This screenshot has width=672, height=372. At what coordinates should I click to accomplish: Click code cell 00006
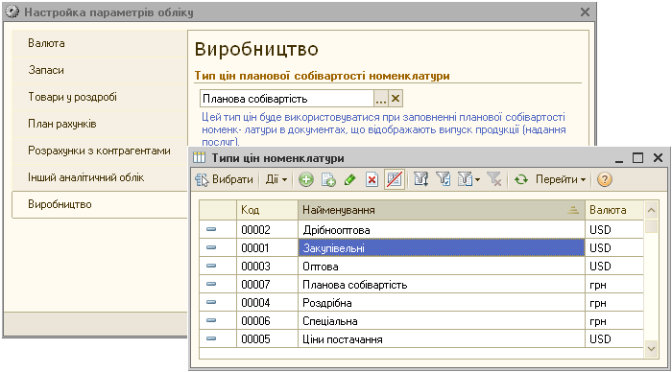pyautogui.click(x=267, y=321)
